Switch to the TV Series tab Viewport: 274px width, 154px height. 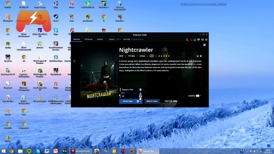[89, 39]
